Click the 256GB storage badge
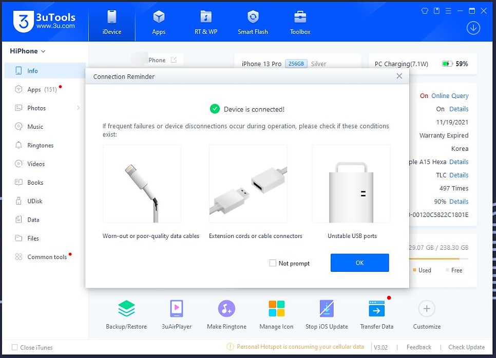Viewport: 496px width, 358px height. pyautogui.click(x=296, y=64)
